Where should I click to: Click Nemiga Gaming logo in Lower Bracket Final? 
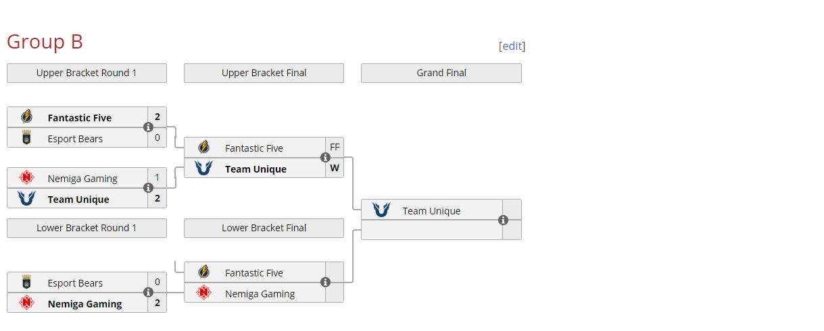point(203,293)
